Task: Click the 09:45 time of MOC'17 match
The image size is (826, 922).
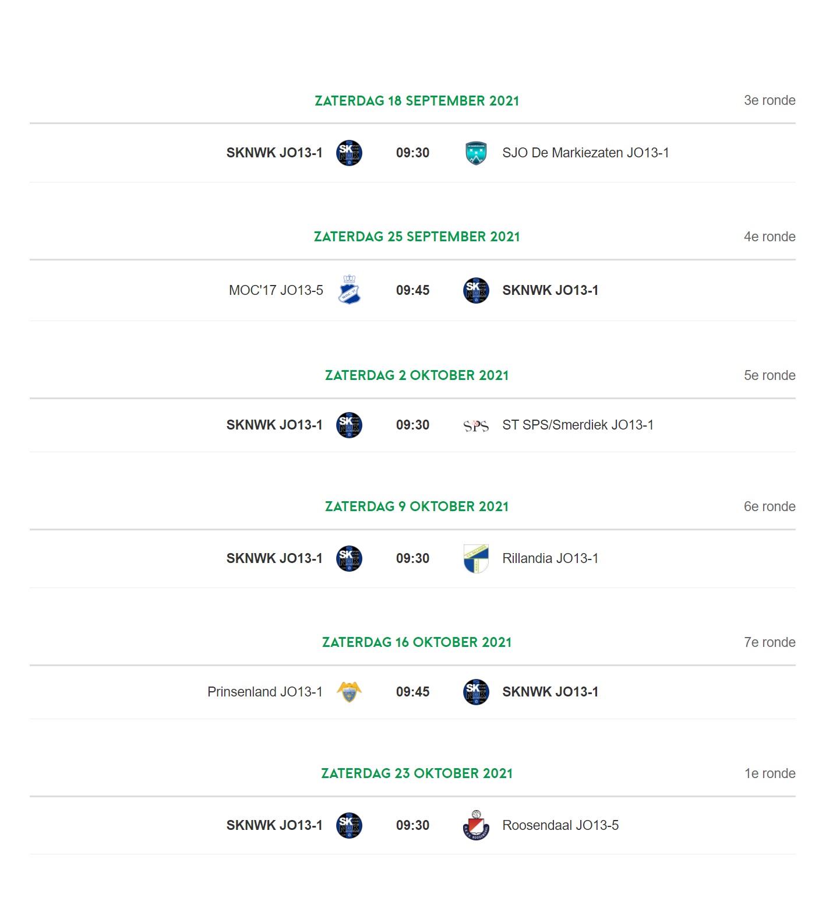Action: [412, 290]
